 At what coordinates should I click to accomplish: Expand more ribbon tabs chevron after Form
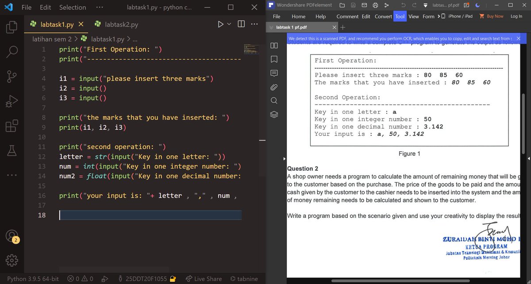(x=438, y=16)
